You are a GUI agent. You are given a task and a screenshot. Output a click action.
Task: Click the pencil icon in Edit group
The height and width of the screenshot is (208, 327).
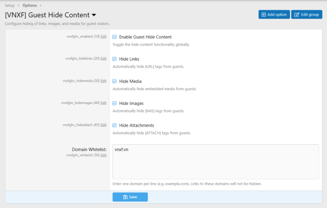297,15
